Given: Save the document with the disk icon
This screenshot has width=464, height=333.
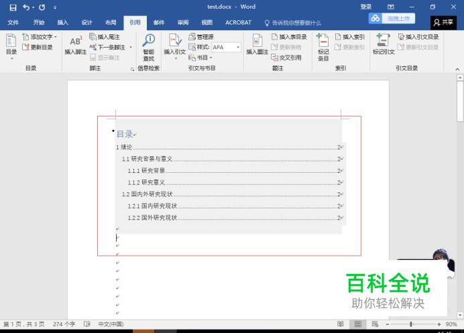Looking at the screenshot, I should (13, 7).
